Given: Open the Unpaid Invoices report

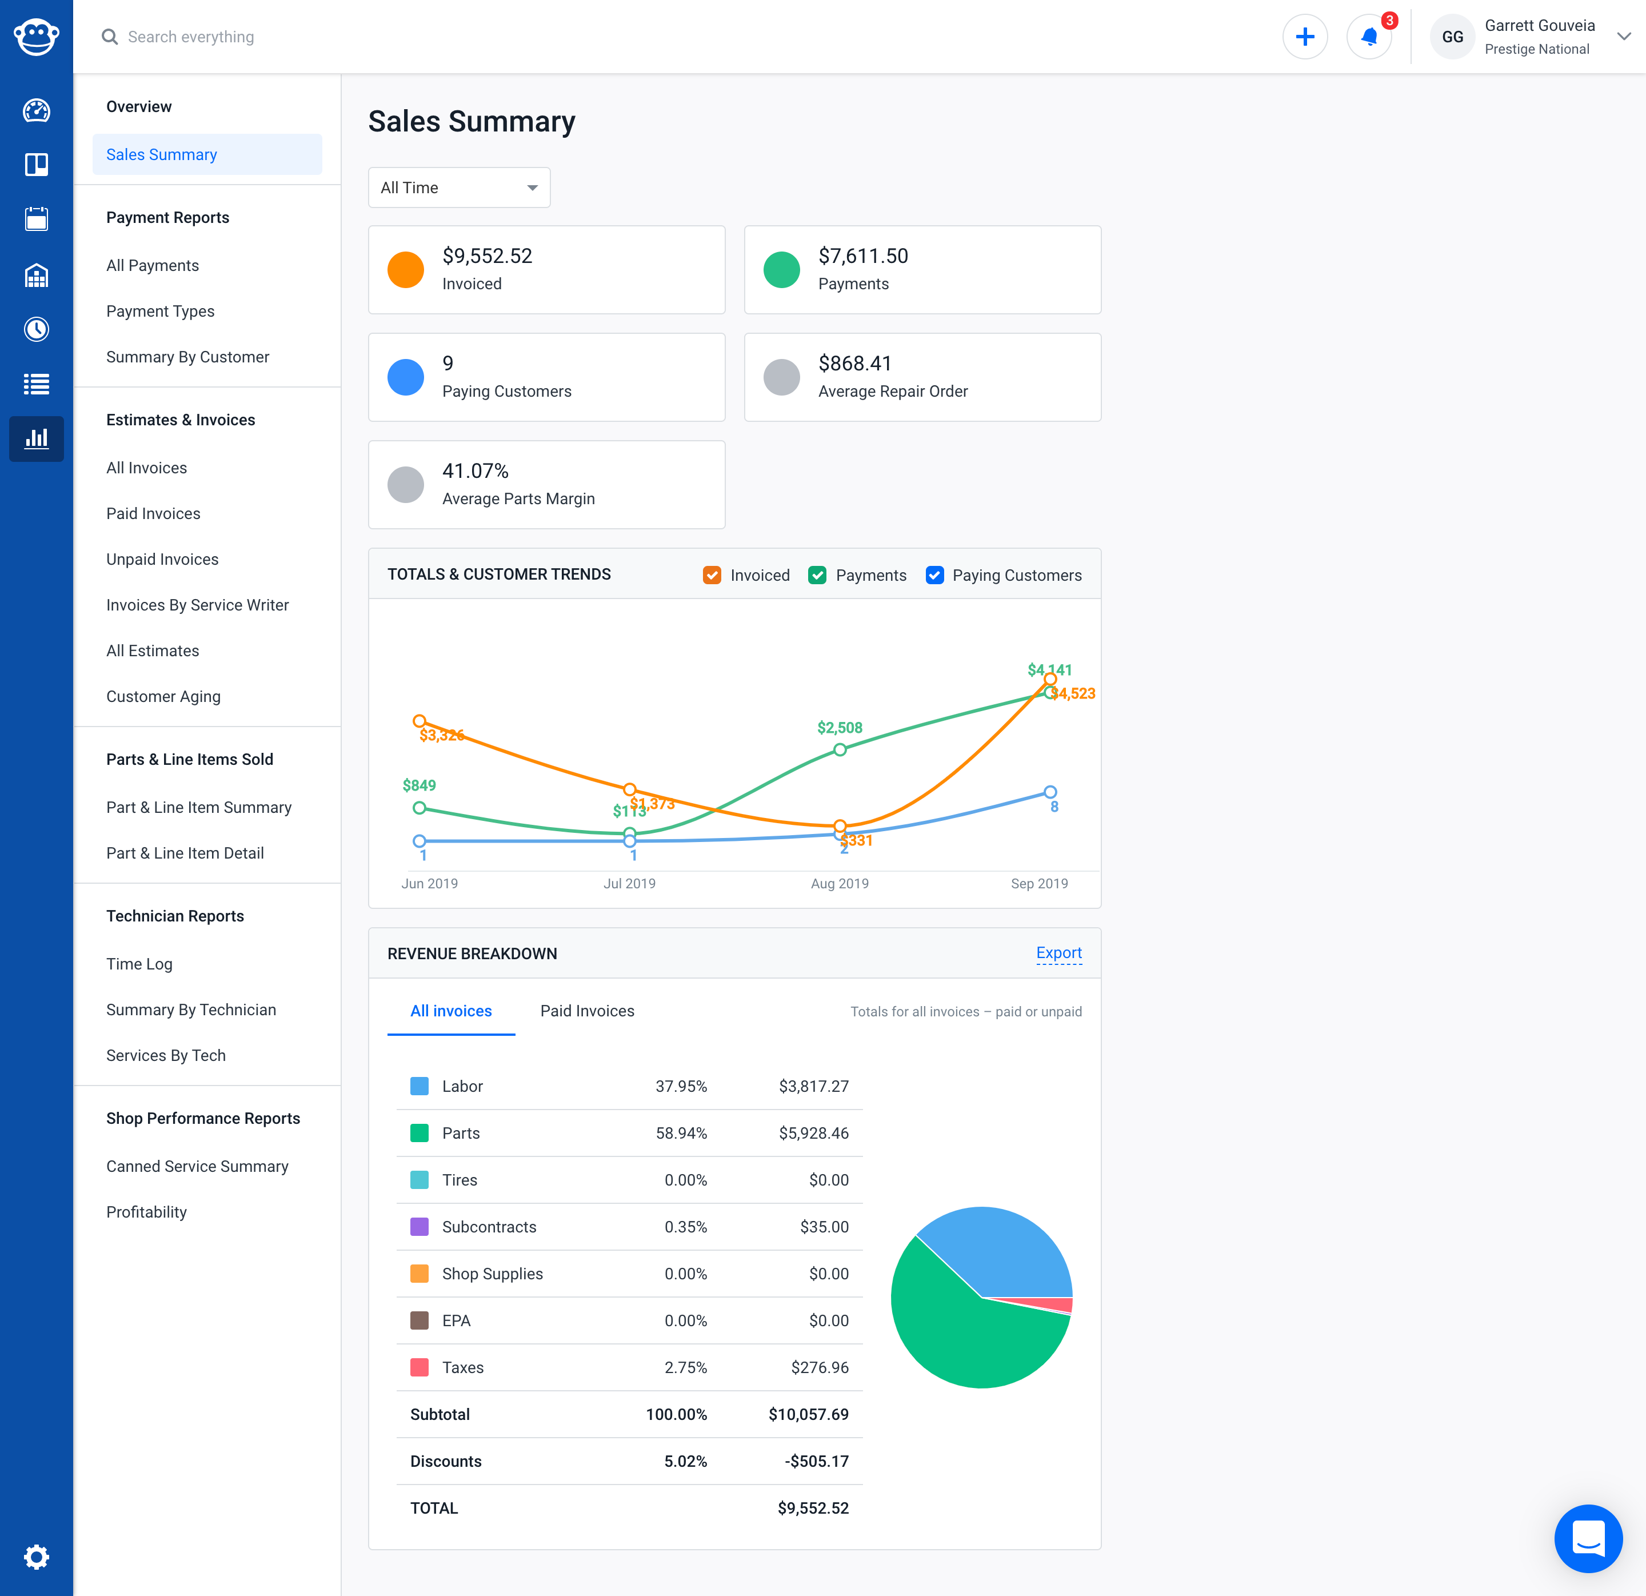Looking at the screenshot, I should tap(162, 560).
